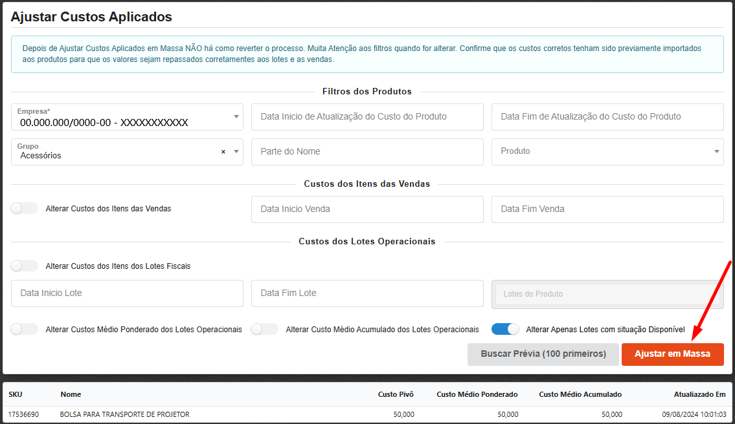Clear the Acessórios group selection
The image size is (735, 424).
223,152
